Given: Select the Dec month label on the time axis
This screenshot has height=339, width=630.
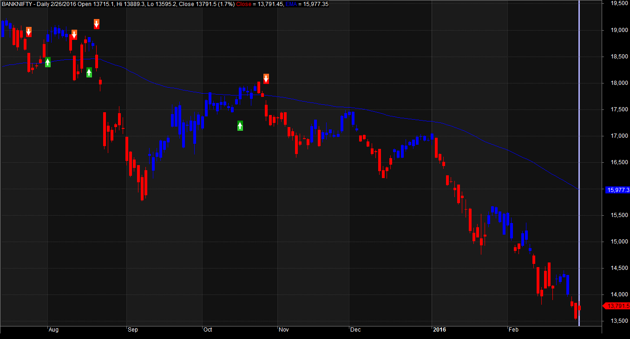Looking at the screenshot, I should pos(355,330).
